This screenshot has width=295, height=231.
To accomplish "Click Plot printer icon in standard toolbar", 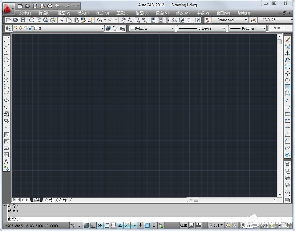I will [x=32, y=20].
